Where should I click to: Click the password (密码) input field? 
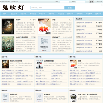point(81,2)
